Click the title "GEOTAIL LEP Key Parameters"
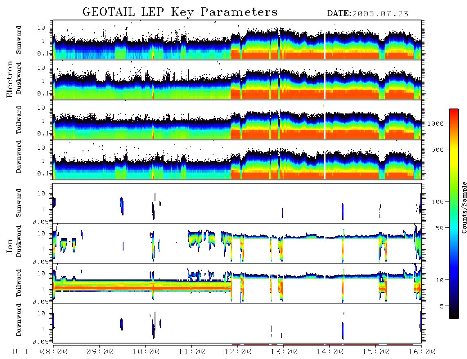 pyautogui.click(x=180, y=12)
